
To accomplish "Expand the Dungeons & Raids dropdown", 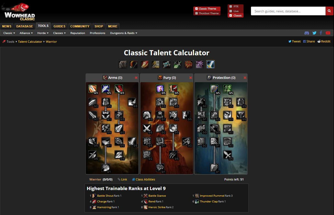I will point(124,33).
